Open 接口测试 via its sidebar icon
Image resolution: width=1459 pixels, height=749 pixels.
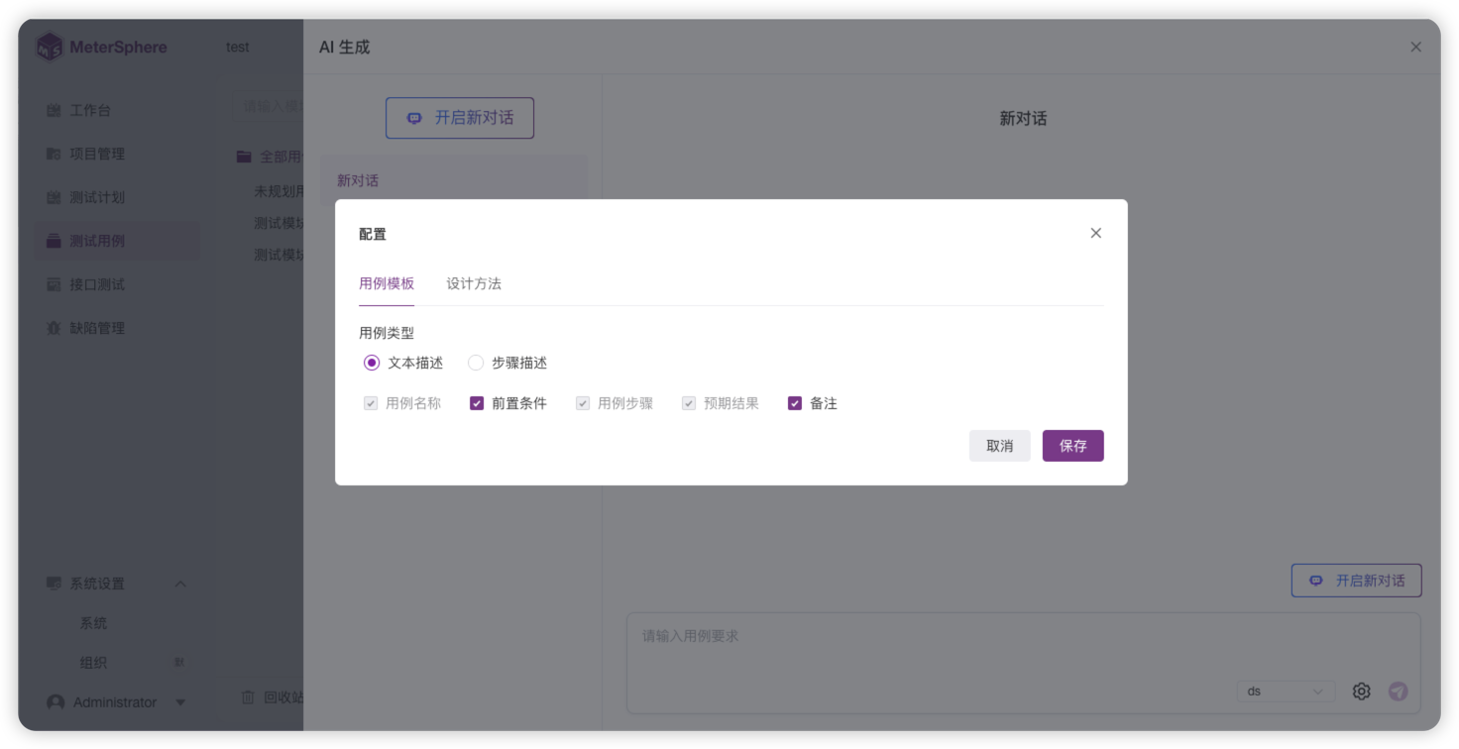[x=54, y=284]
